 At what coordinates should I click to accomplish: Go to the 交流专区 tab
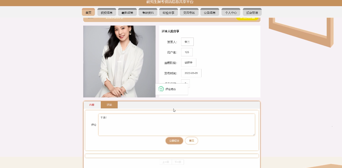[189, 12]
